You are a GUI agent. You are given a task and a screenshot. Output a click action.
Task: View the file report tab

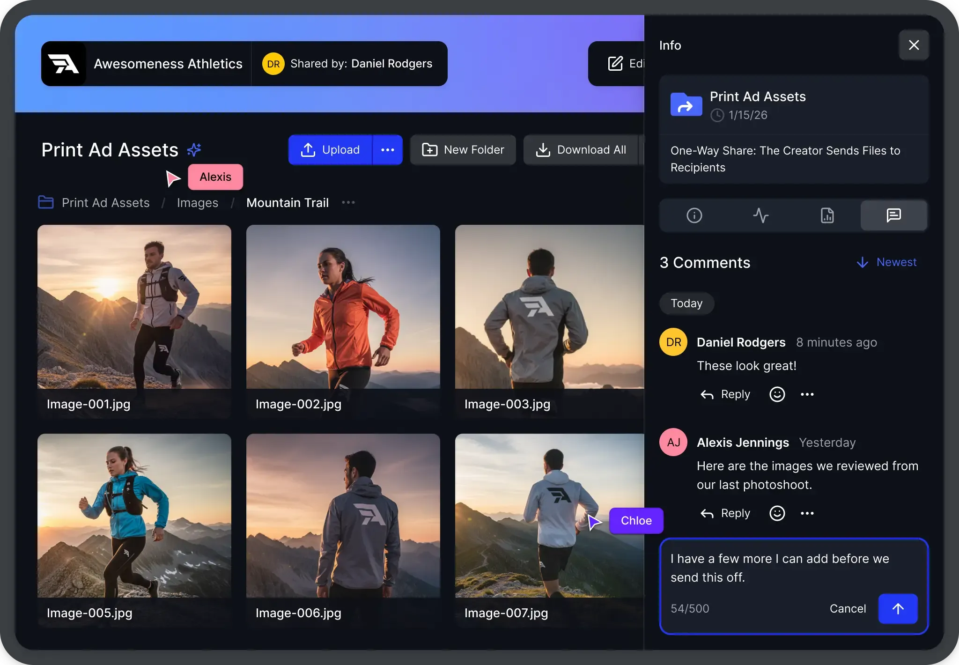click(x=827, y=215)
